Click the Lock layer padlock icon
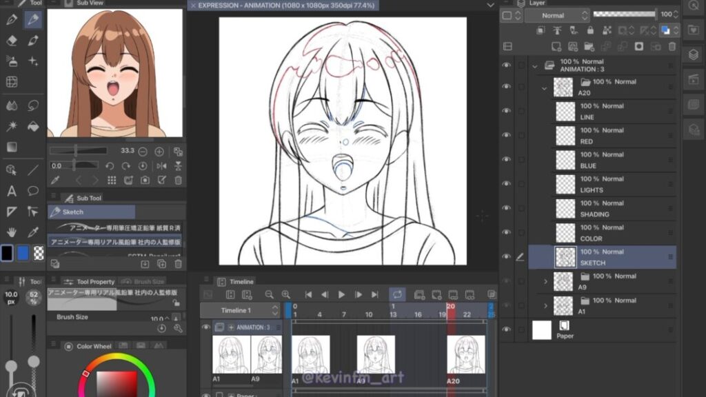706x397 pixels. 589,30
